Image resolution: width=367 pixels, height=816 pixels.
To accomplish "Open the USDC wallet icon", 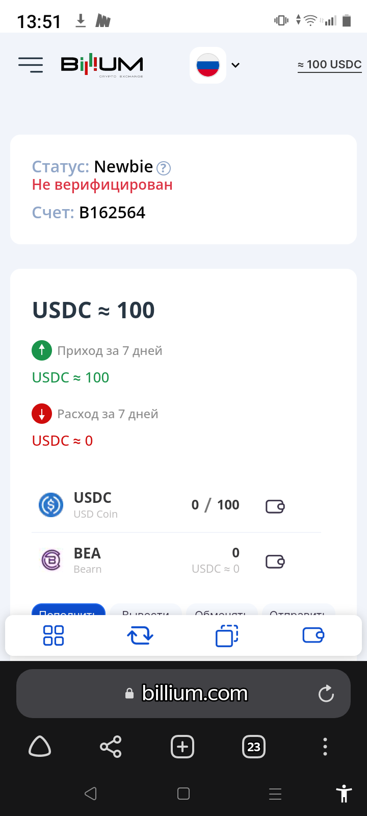I will (275, 506).
